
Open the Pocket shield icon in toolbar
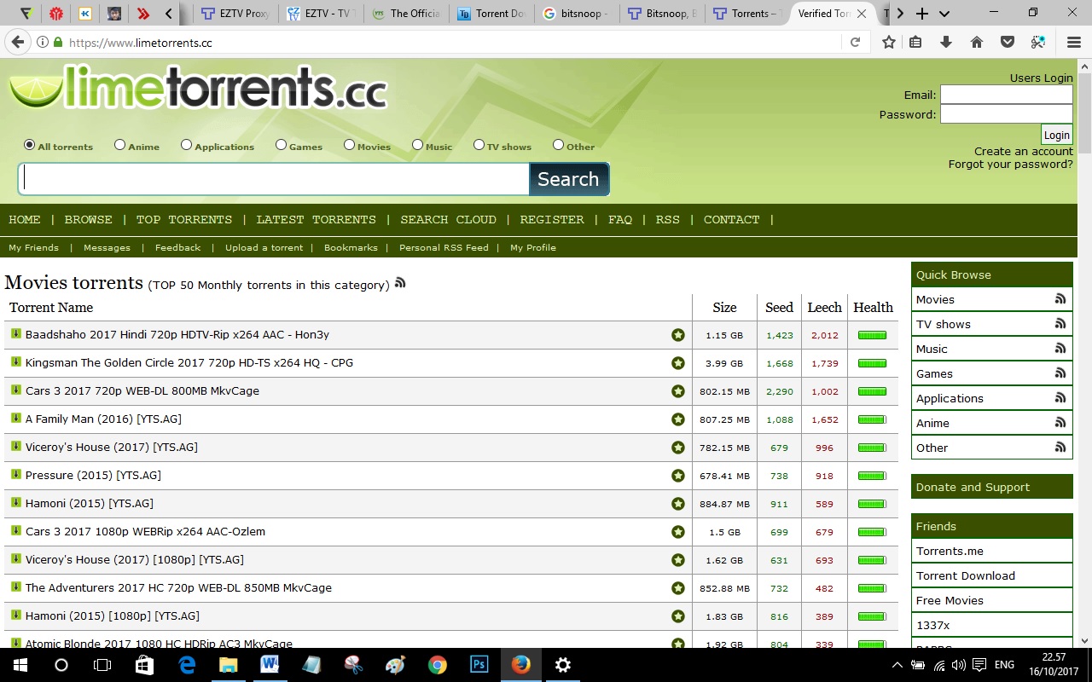pyautogui.click(x=1008, y=42)
